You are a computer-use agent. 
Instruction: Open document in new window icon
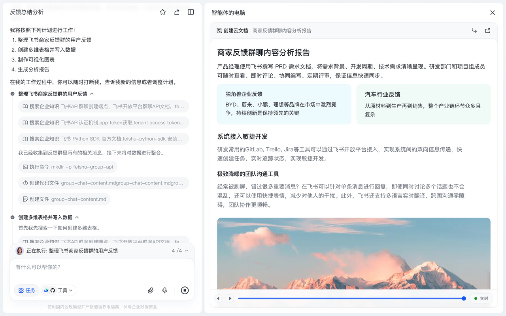[488, 30]
